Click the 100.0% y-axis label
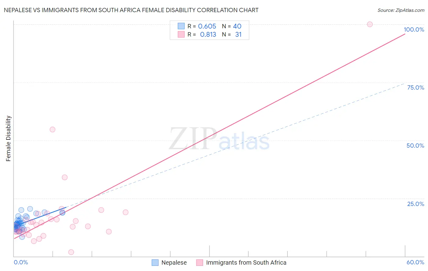 click(414, 29)
